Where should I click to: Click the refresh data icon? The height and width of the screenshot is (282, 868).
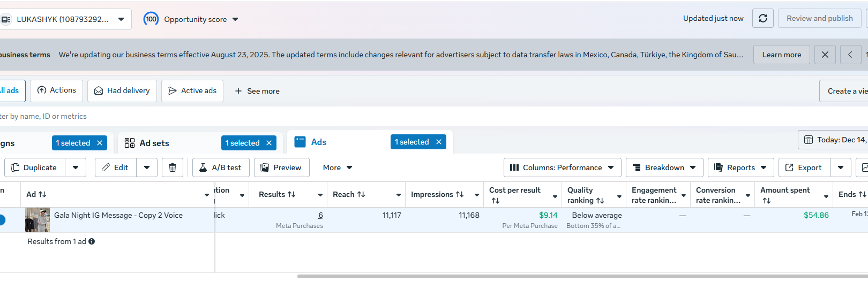click(763, 19)
